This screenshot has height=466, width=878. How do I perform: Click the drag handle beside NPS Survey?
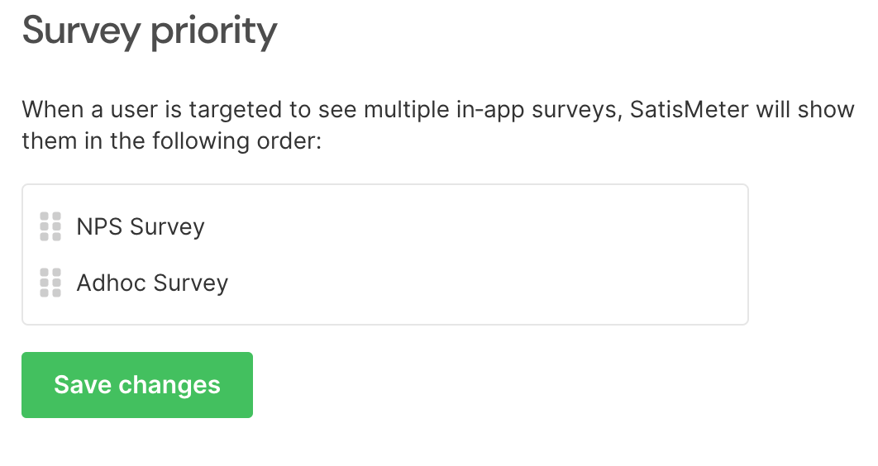50,226
